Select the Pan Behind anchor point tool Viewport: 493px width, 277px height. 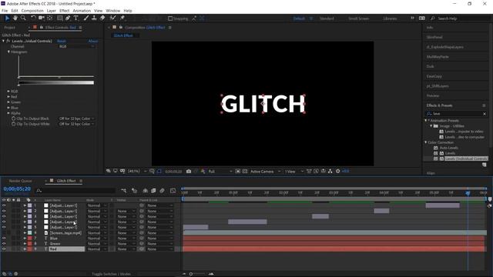point(49,18)
